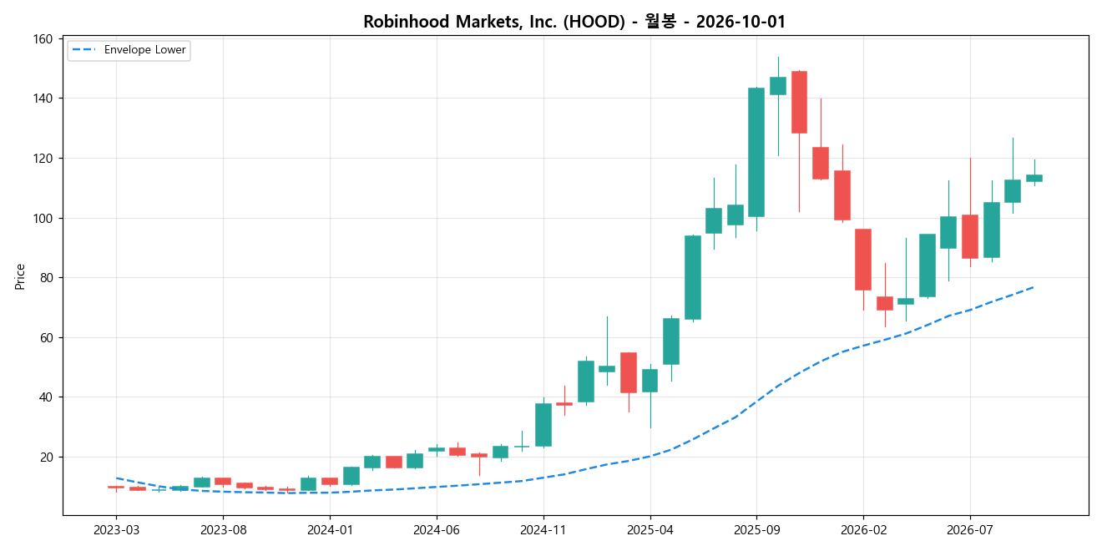Click y-axis tick label 120

pos(44,159)
